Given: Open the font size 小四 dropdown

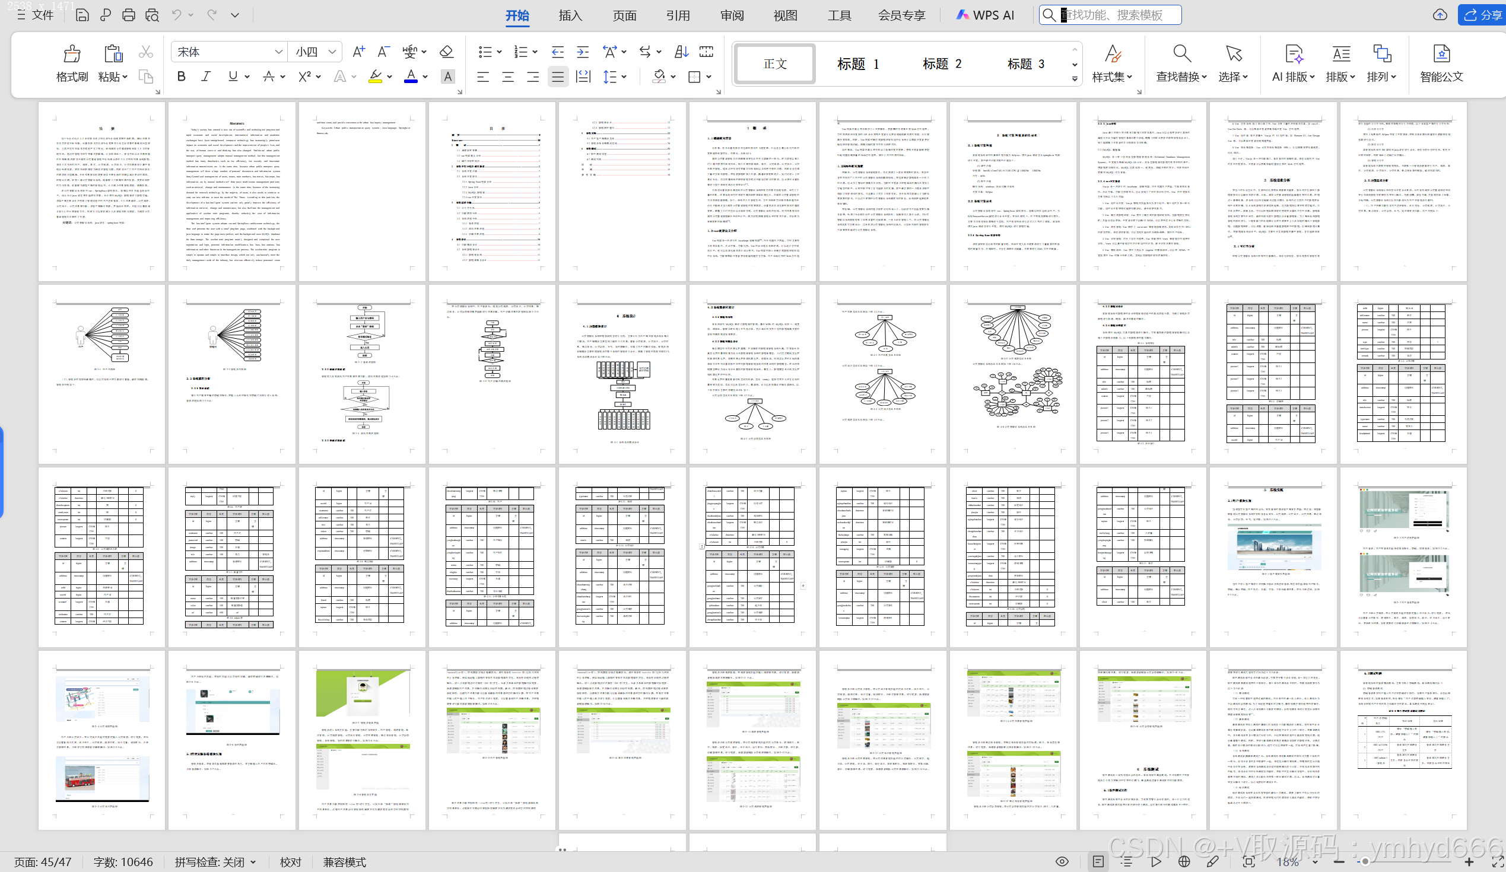Looking at the screenshot, I should pyautogui.click(x=332, y=52).
